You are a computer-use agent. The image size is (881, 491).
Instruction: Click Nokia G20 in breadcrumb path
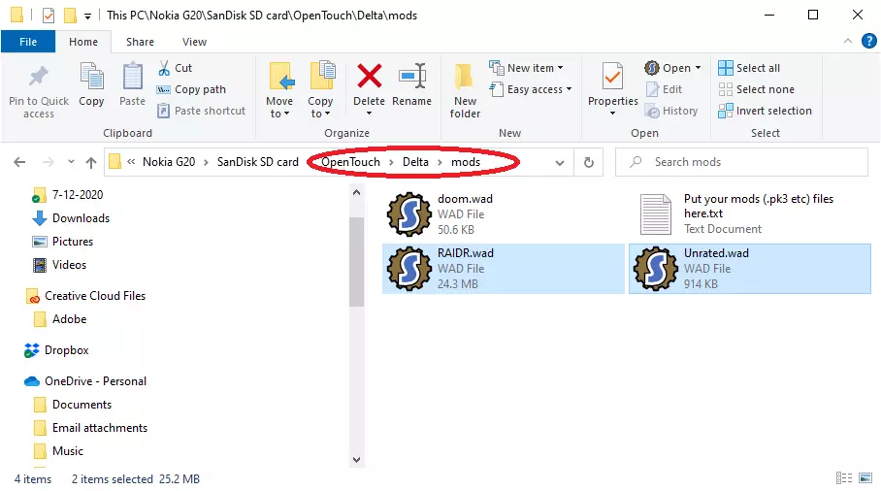pyautogui.click(x=169, y=162)
